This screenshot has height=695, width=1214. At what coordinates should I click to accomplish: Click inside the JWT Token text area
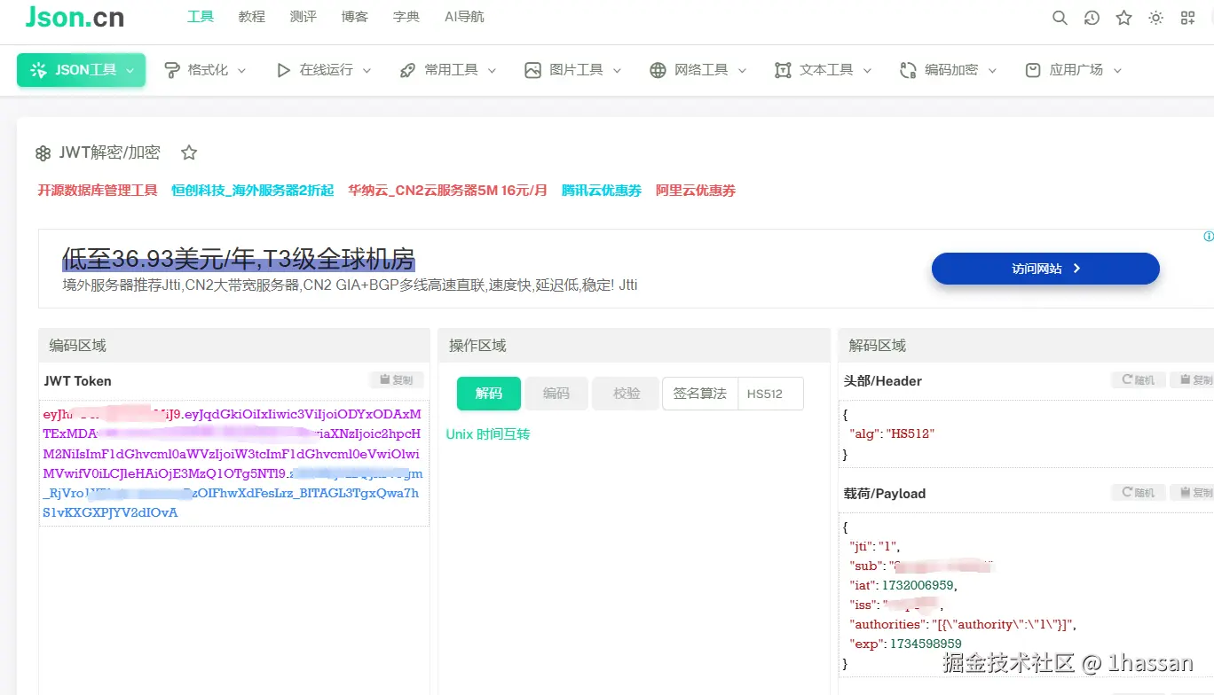pyautogui.click(x=234, y=464)
